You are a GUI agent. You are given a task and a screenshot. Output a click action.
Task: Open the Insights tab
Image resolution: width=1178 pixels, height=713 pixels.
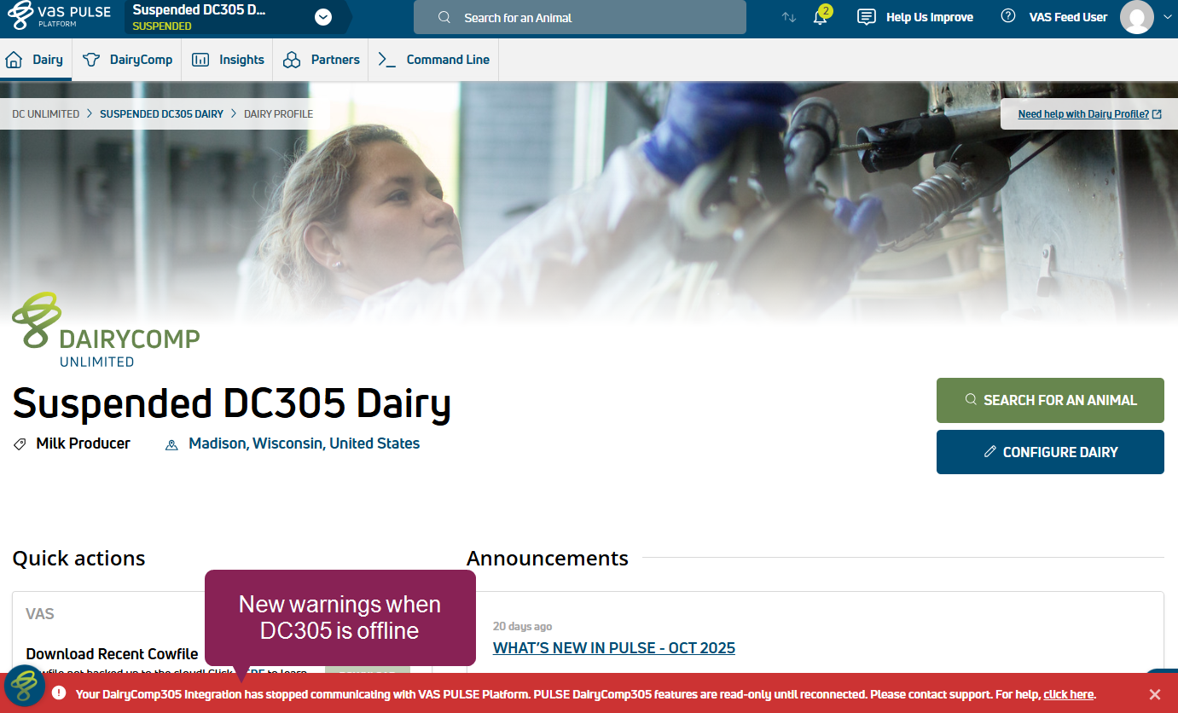coord(228,60)
